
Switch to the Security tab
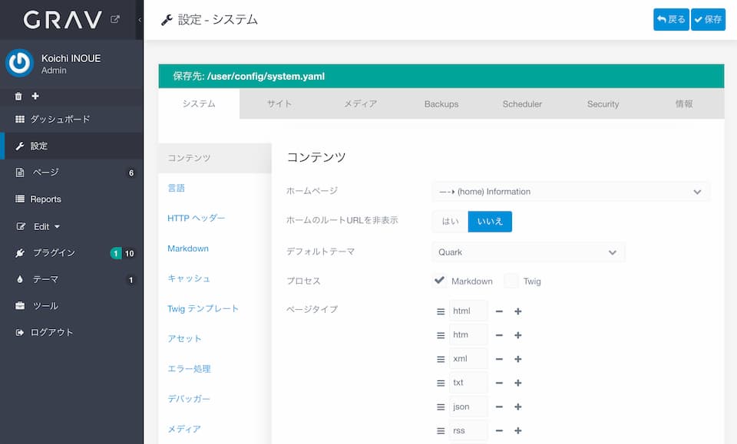pyautogui.click(x=603, y=104)
